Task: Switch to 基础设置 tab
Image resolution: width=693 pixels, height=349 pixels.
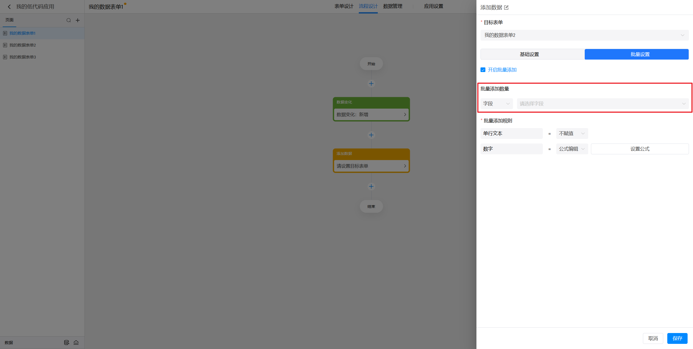Action: [529, 54]
